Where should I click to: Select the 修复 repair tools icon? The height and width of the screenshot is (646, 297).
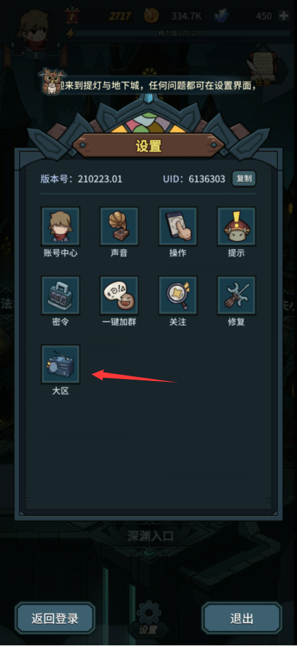pos(236,294)
